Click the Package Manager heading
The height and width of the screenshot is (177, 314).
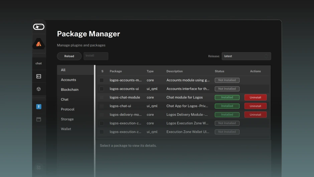pos(89,34)
